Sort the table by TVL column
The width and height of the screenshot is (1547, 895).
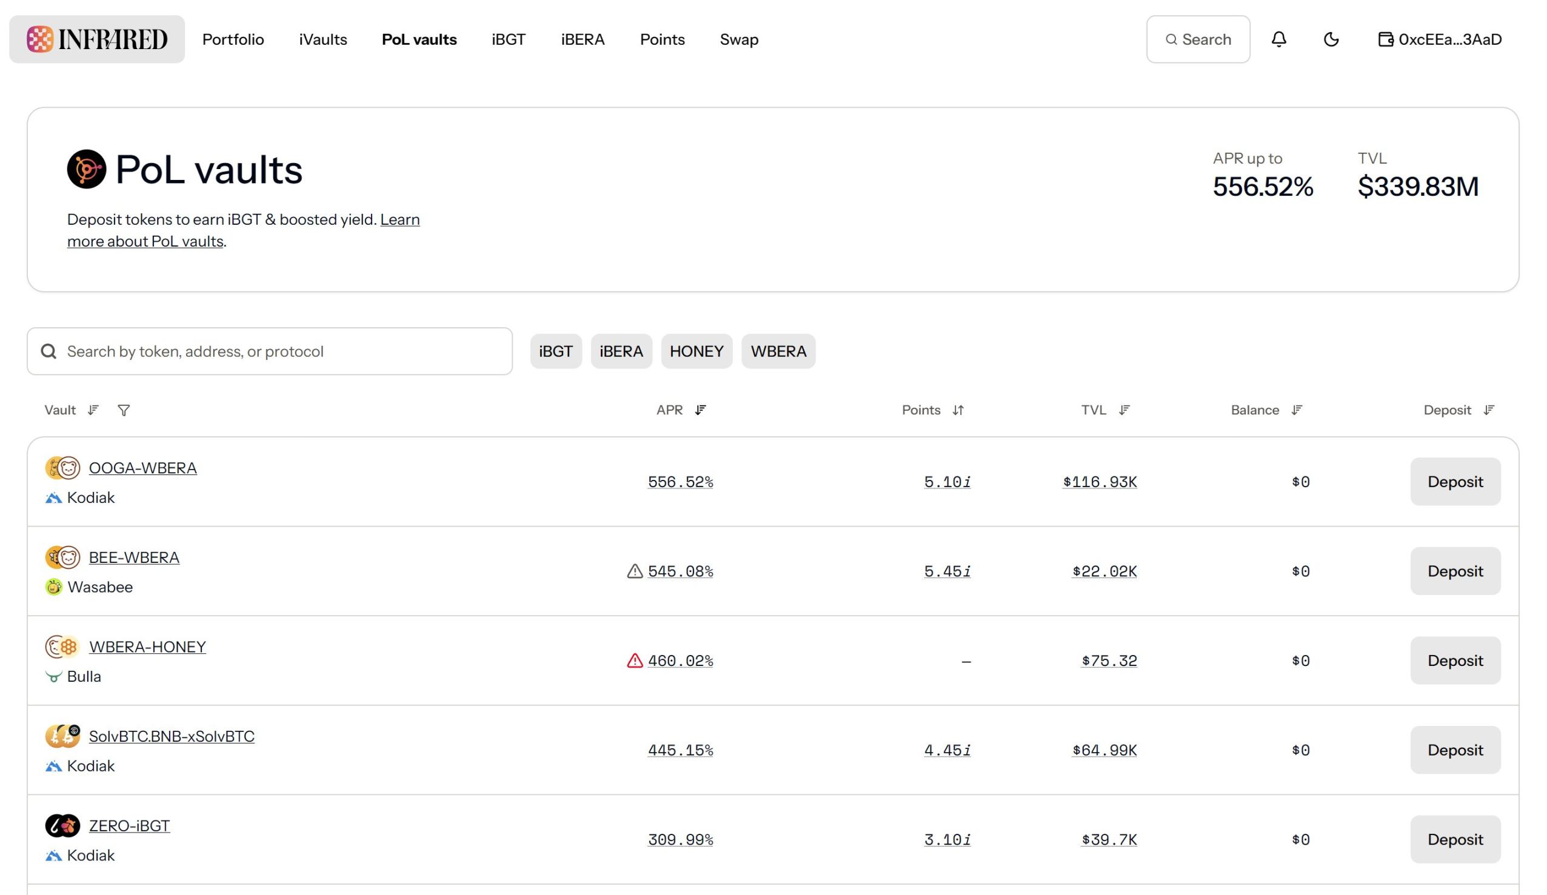click(x=1123, y=410)
